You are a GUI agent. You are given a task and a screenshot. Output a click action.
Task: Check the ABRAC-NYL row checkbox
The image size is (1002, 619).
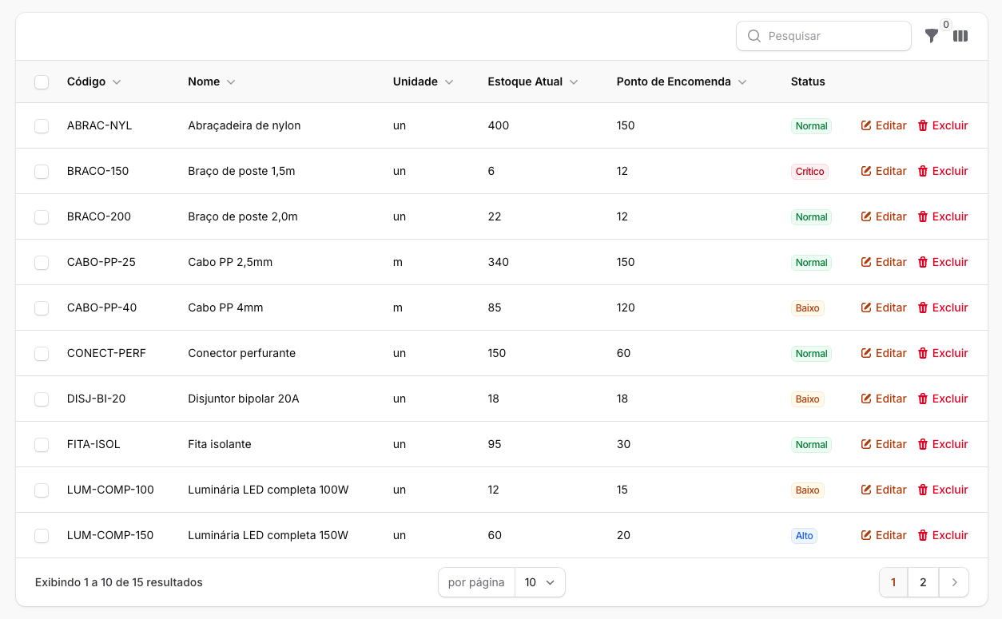coord(42,126)
